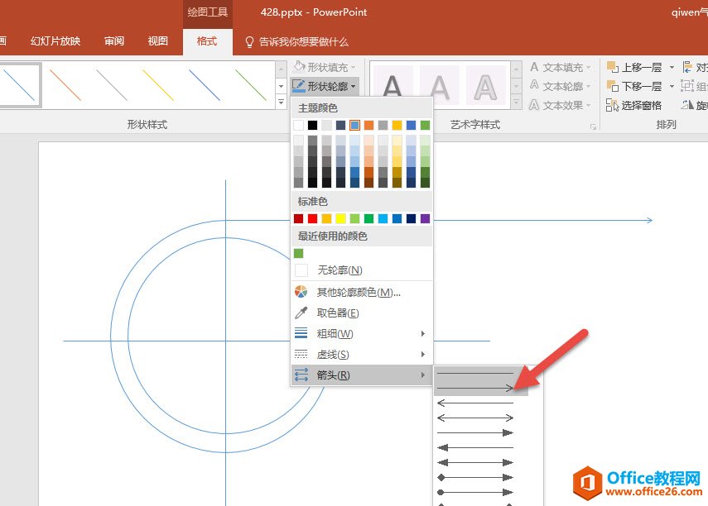This screenshot has width=708, height=506.
Task: Open the 文本填充 text fill dropdown
Action: [561, 67]
